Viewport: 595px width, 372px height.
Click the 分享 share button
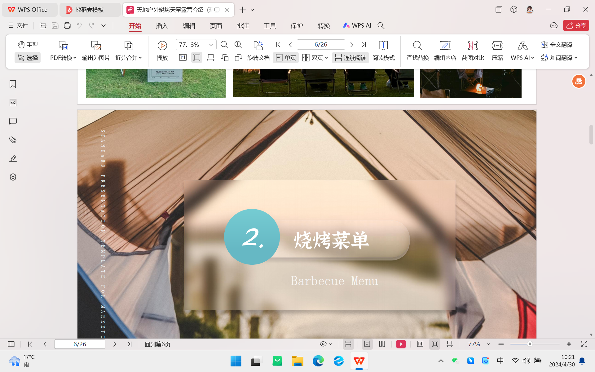pyautogui.click(x=576, y=26)
